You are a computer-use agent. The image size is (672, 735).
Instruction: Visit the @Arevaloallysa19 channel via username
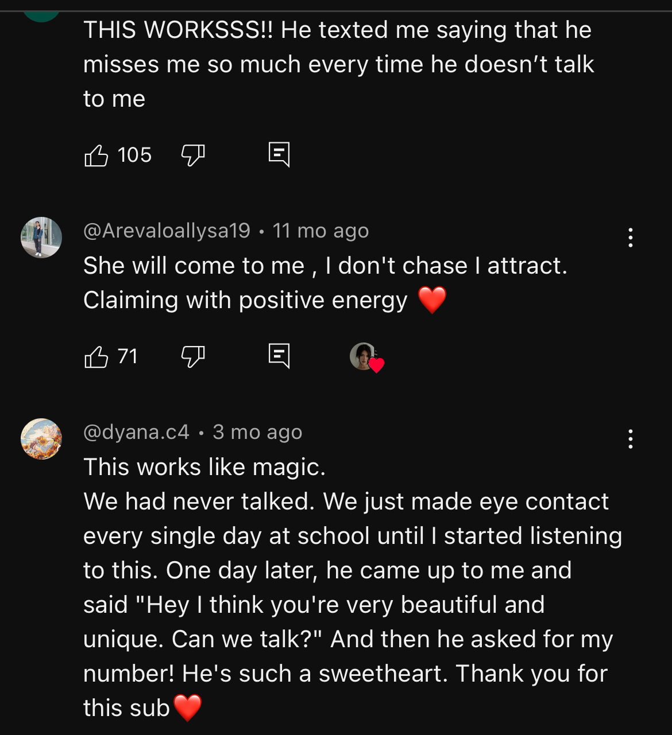[x=167, y=231]
